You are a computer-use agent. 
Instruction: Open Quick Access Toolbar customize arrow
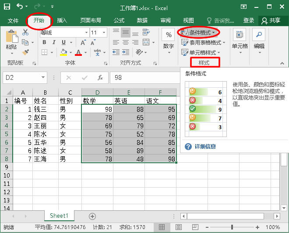click(x=53, y=7)
